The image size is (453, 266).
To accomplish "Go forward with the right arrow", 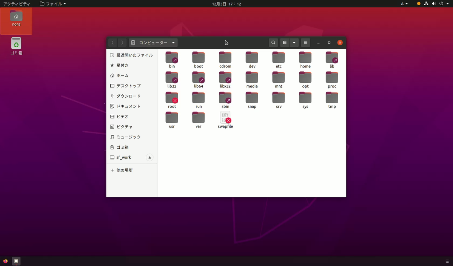I will (x=122, y=43).
